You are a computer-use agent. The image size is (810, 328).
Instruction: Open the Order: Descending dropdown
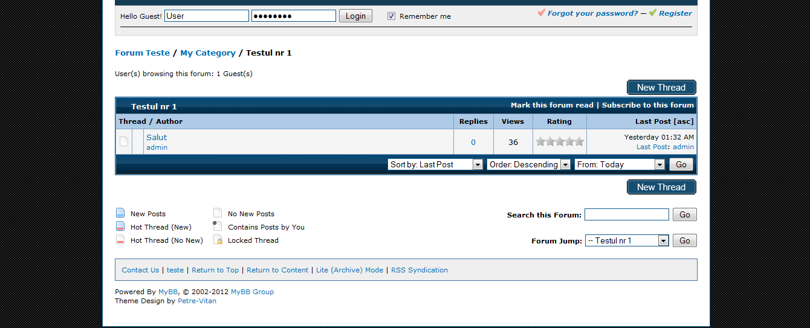coord(529,164)
